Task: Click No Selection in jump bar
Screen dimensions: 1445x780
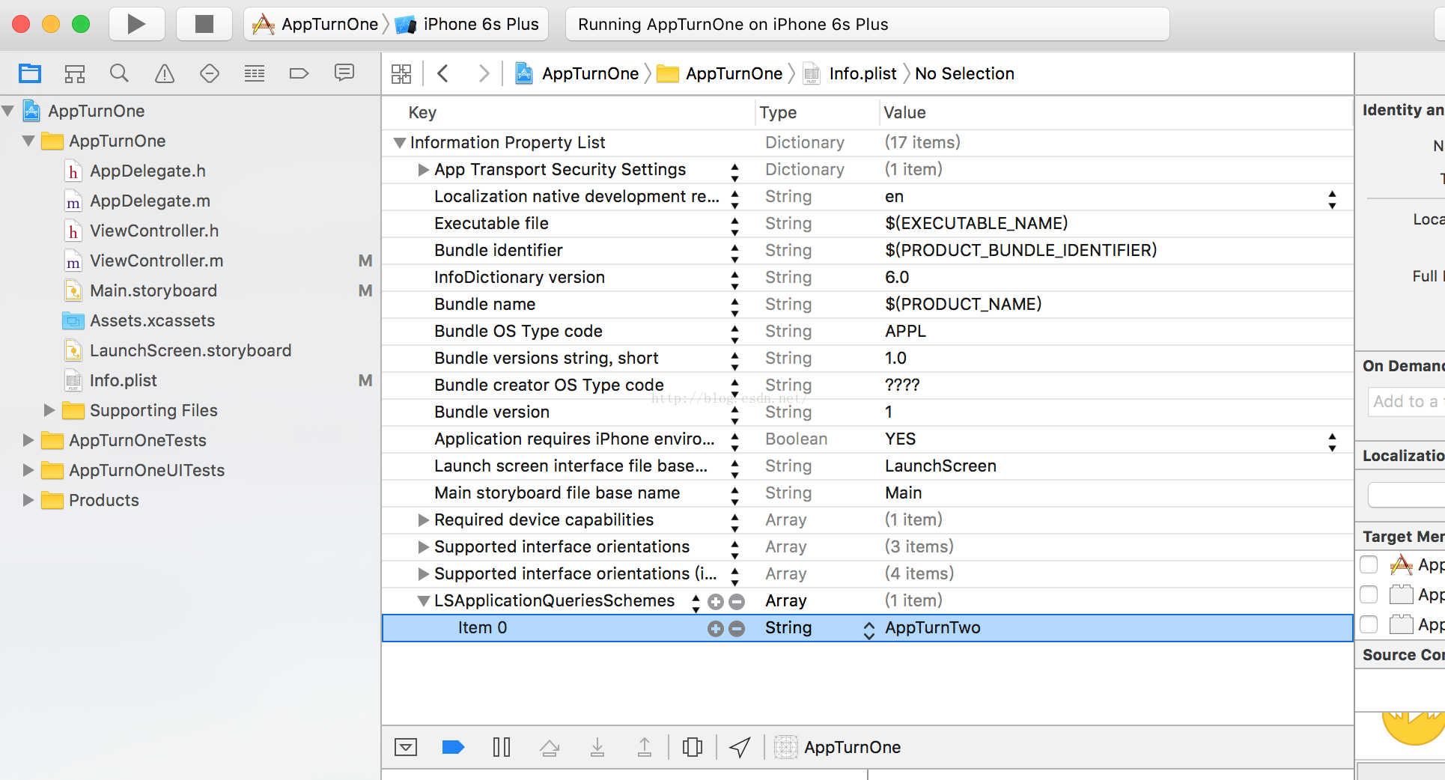Action: 964,73
